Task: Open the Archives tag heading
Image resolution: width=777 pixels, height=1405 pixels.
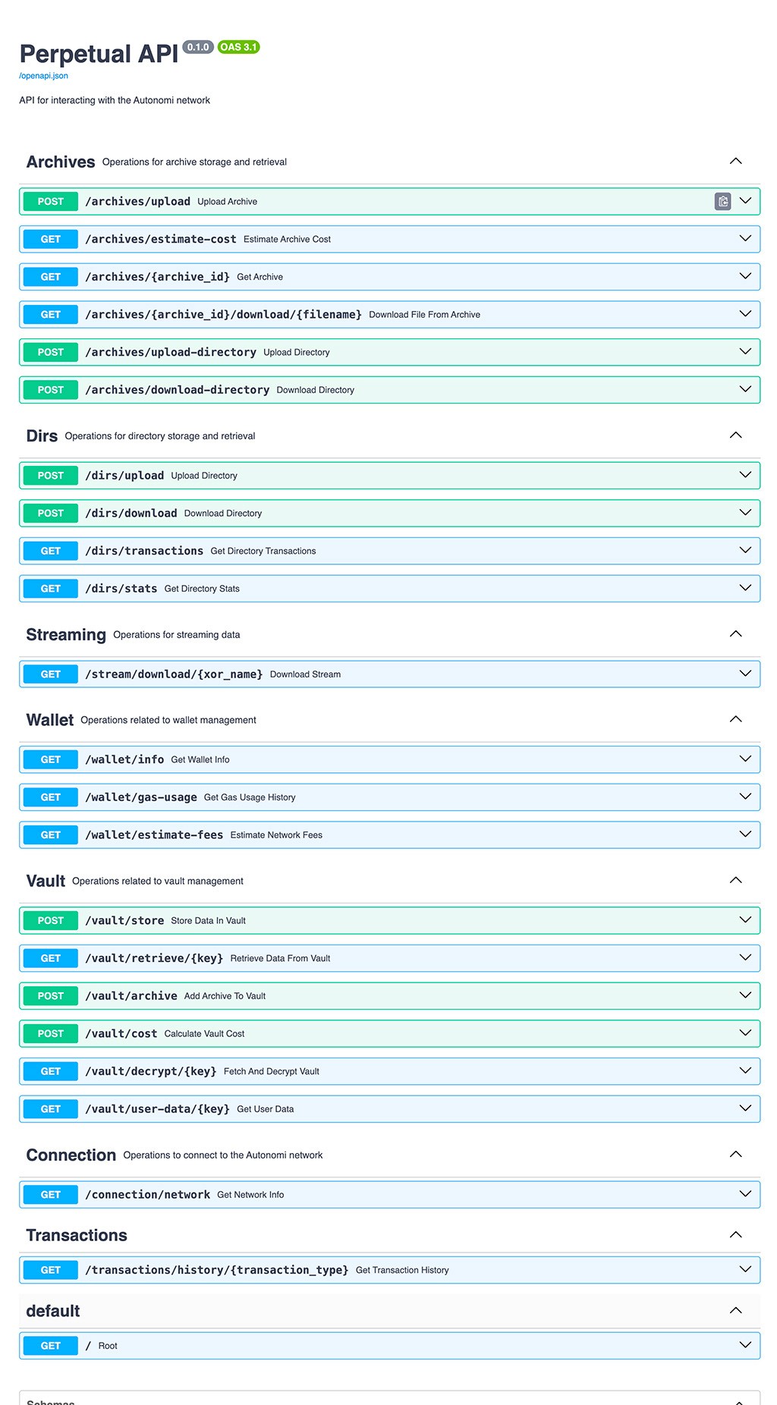Action: coord(61,162)
